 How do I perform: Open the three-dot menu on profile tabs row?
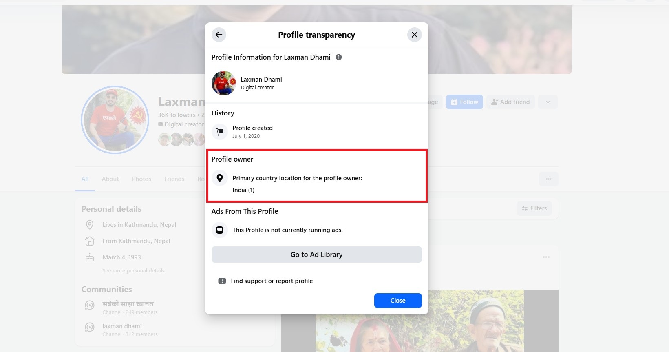(x=548, y=179)
